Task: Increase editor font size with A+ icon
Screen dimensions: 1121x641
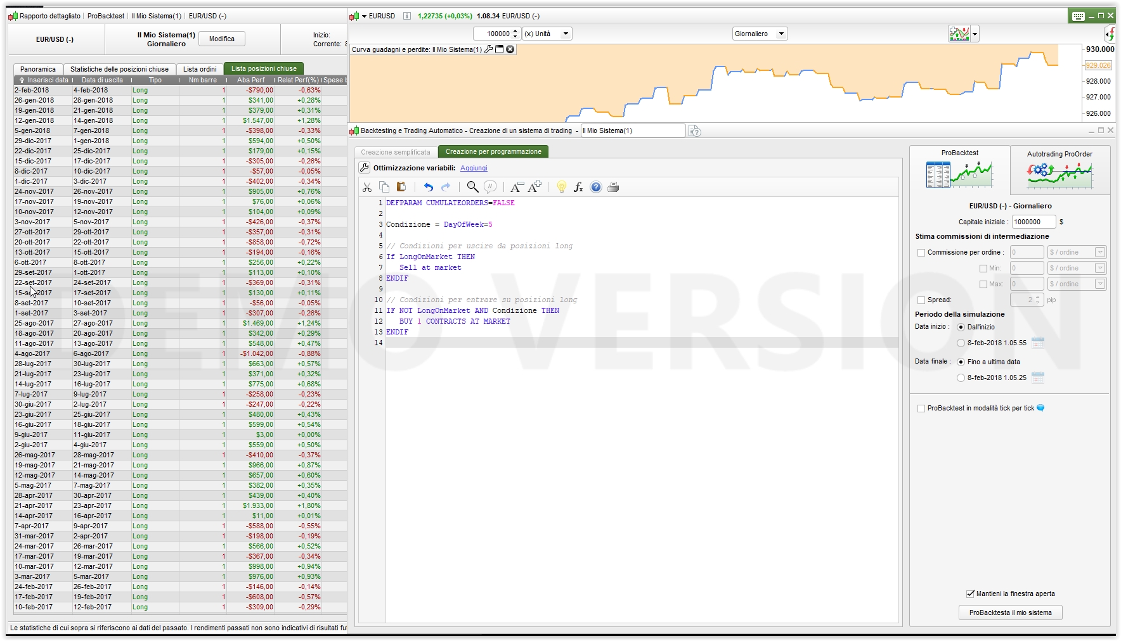Action: [x=535, y=187]
